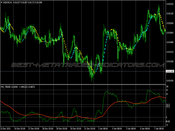Click the 16.5 level on the indicator scale
The height and width of the screenshot is (131, 175).
[x=168, y=105]
